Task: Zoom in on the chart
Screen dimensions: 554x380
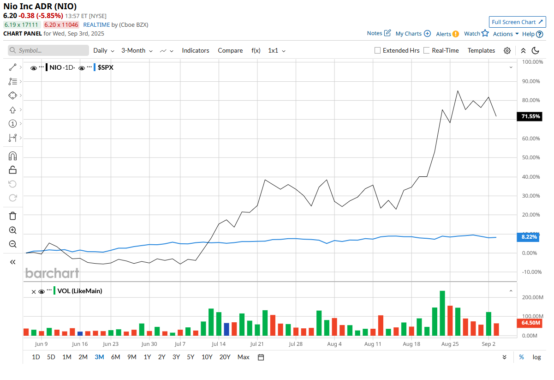Action: click(12, 230)
